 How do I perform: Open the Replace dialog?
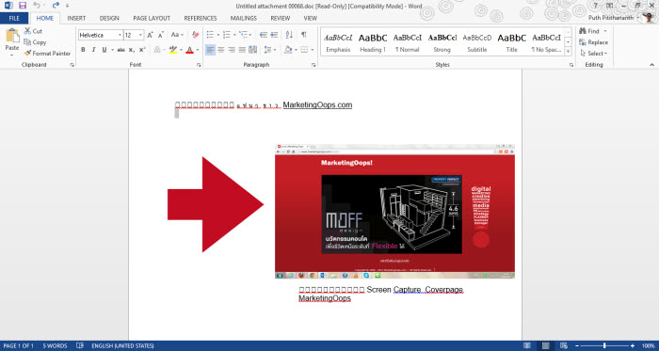[x=593, y=42]
